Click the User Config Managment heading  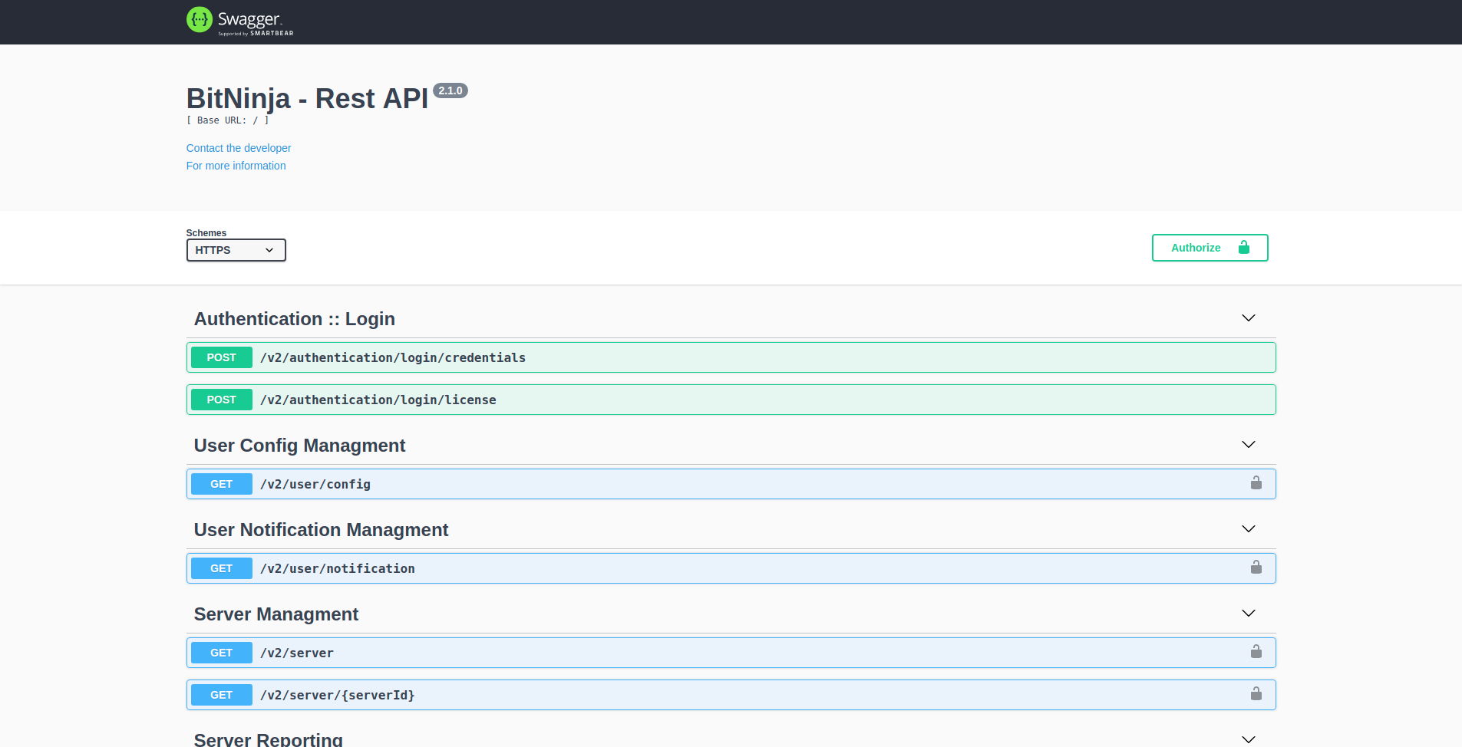click(299, 446)
